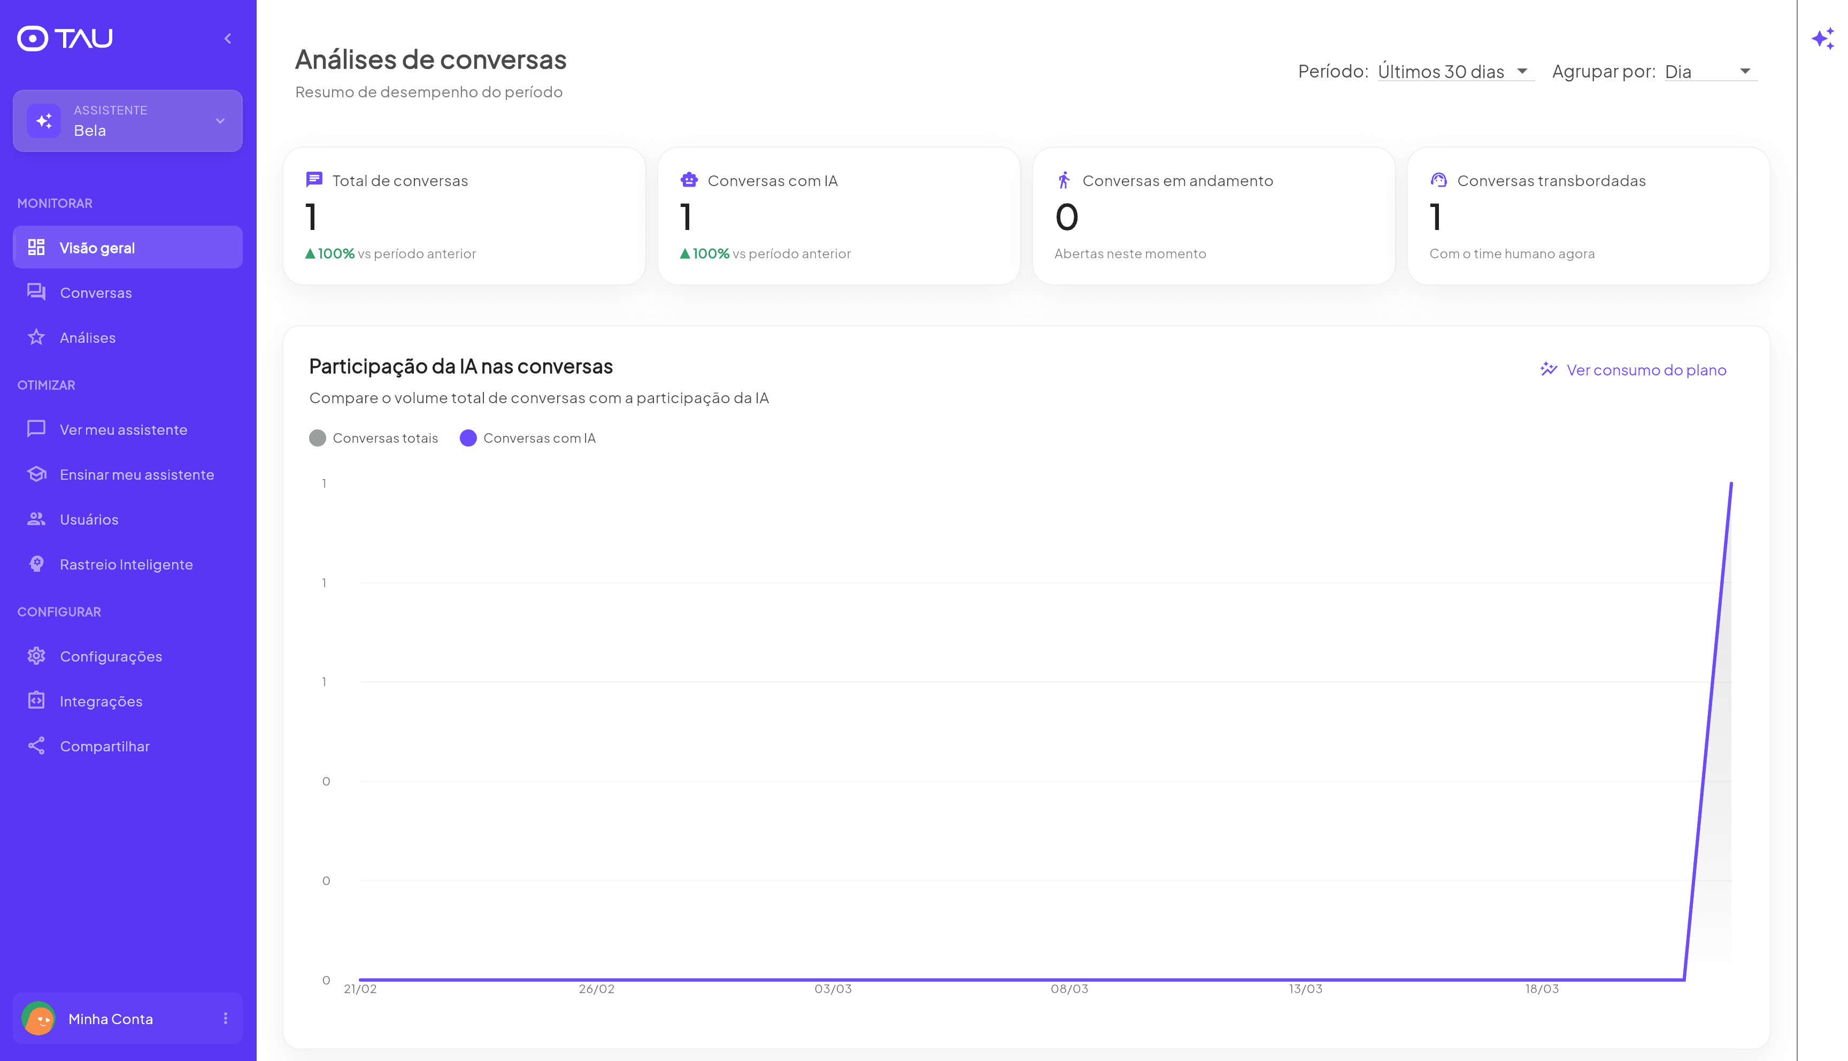Open the Configurações menu item

tap(111, 656)
